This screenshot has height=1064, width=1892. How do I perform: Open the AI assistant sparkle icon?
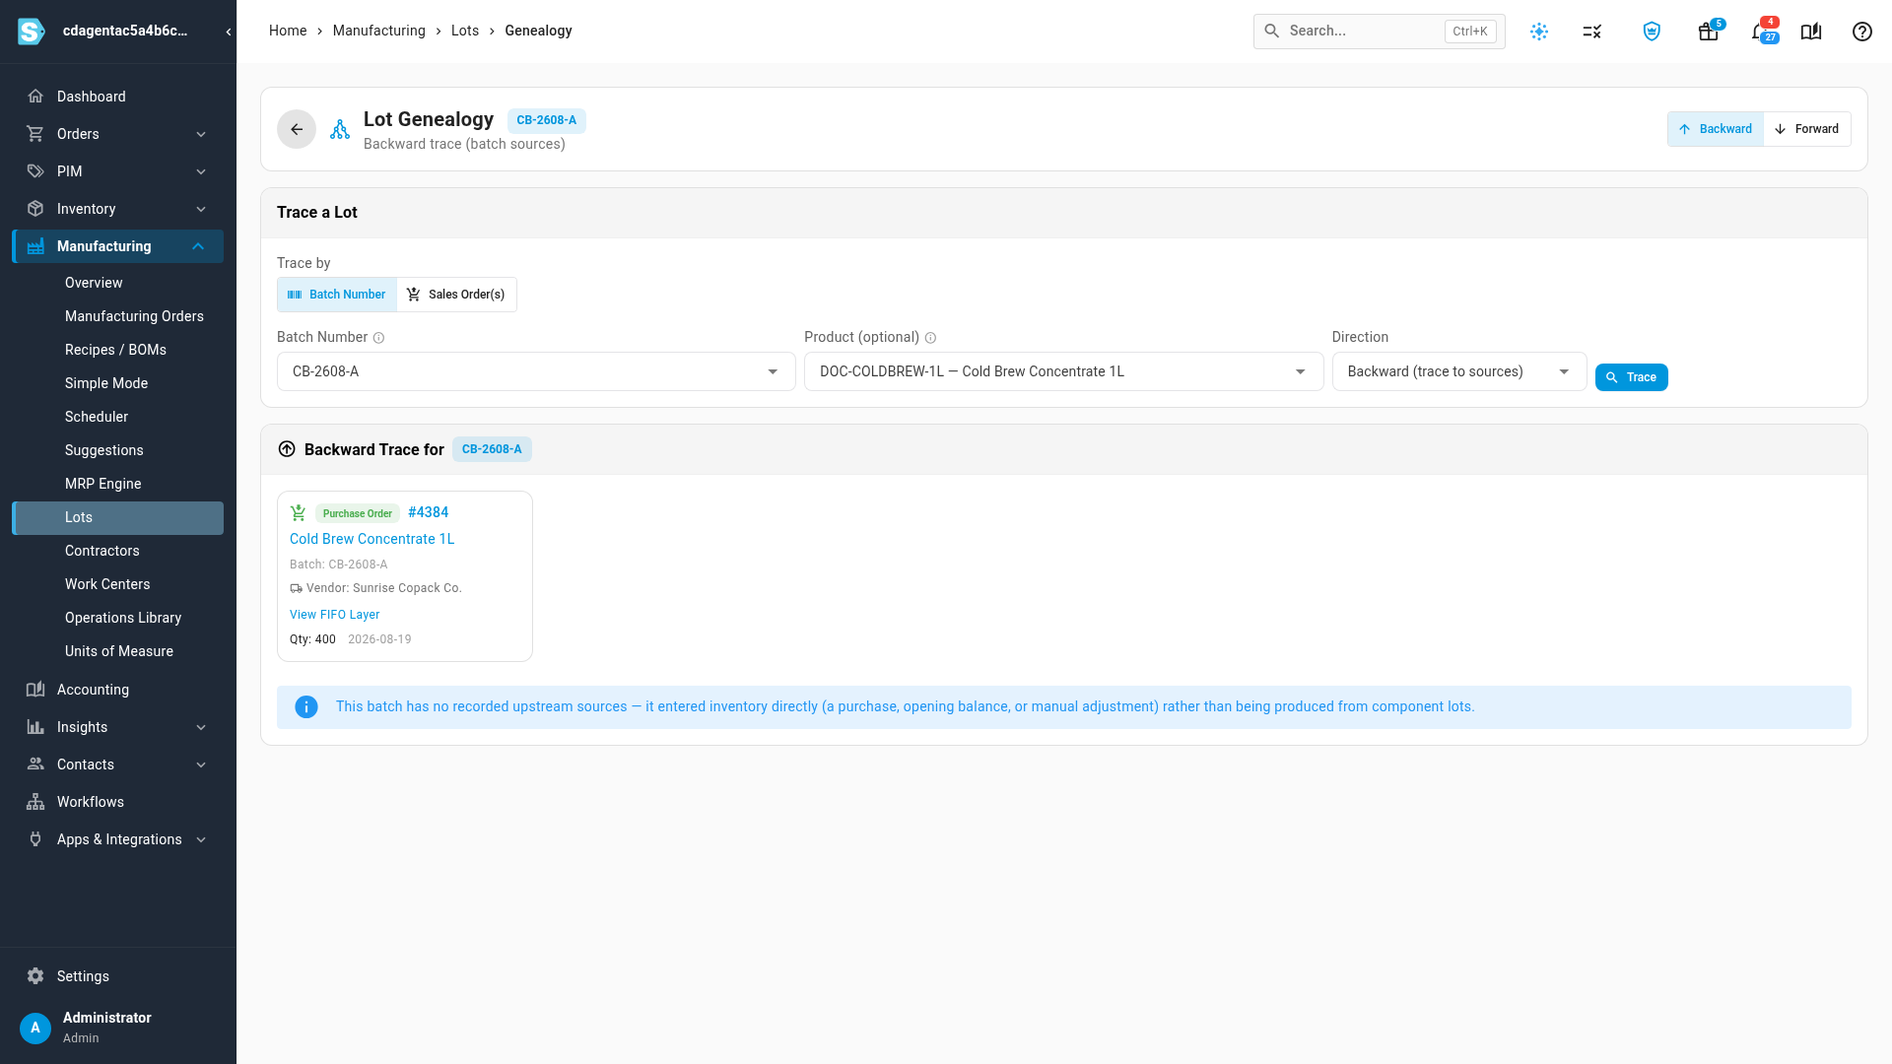coord(1539,32)
